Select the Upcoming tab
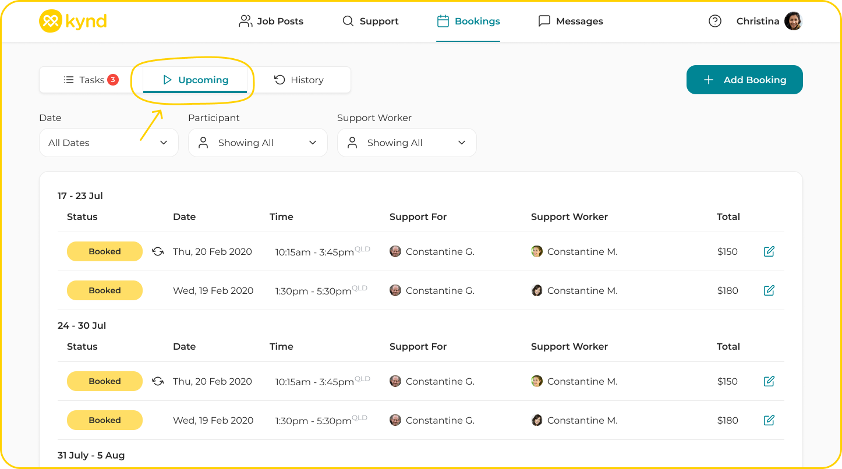 click(x=196, y=80)
